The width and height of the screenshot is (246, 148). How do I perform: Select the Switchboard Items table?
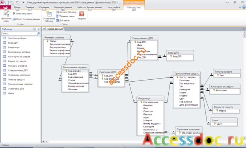click(x=17, y=38)
